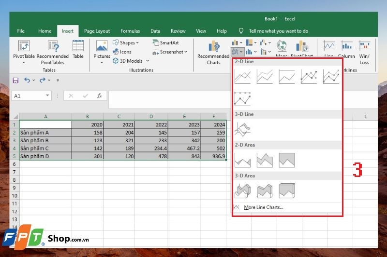Open More Line Charts dialog
Viewport: 387px width, 257px height.
point(263,207)
